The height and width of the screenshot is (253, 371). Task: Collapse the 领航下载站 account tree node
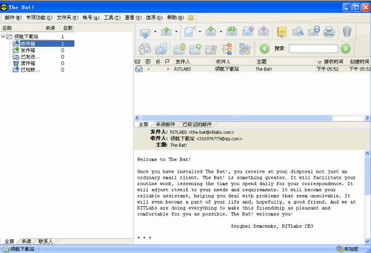pyautogui.click(x=3, y=36)
